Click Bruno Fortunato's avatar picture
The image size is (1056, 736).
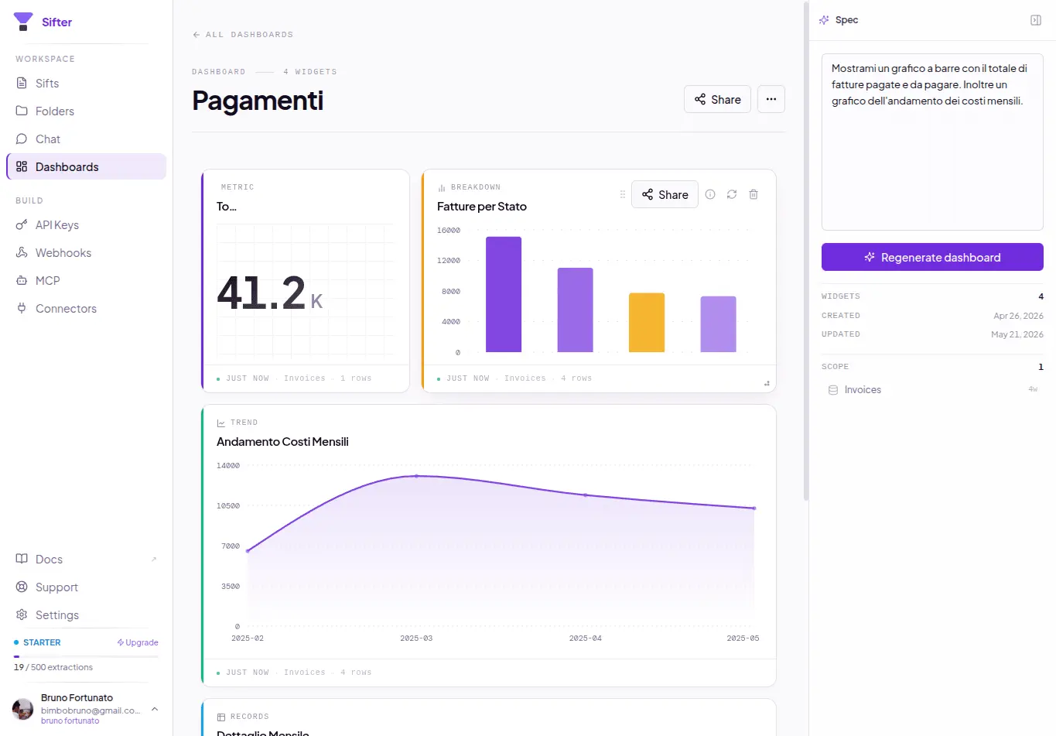(x=23, y=708)
